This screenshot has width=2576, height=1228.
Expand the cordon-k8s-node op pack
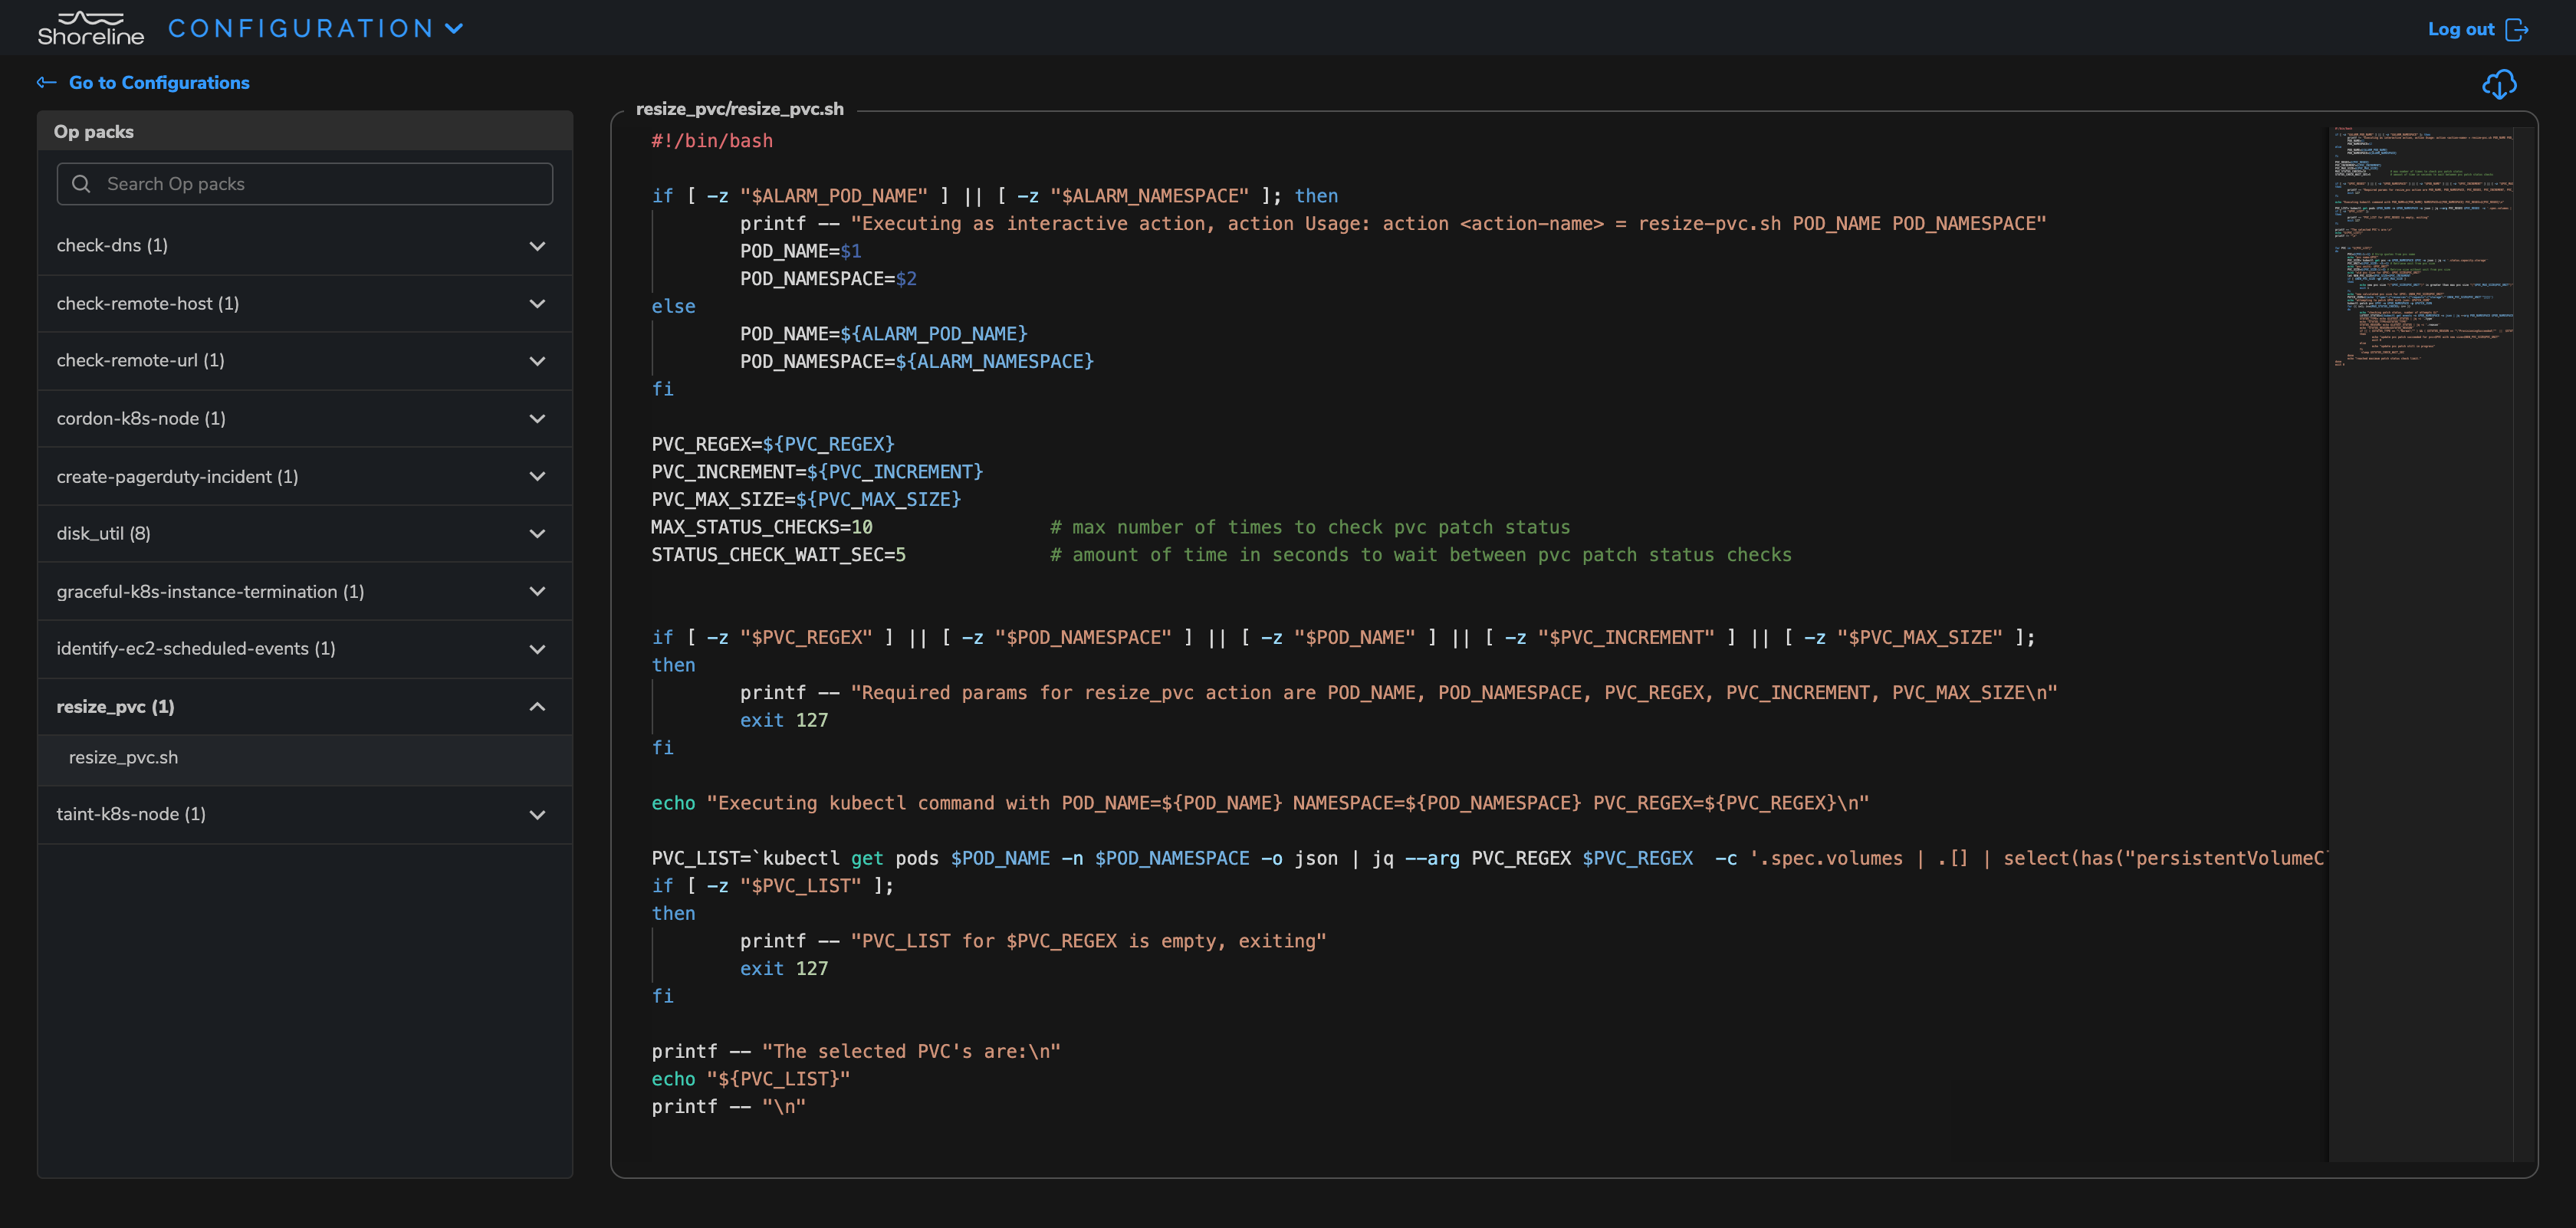537,418
